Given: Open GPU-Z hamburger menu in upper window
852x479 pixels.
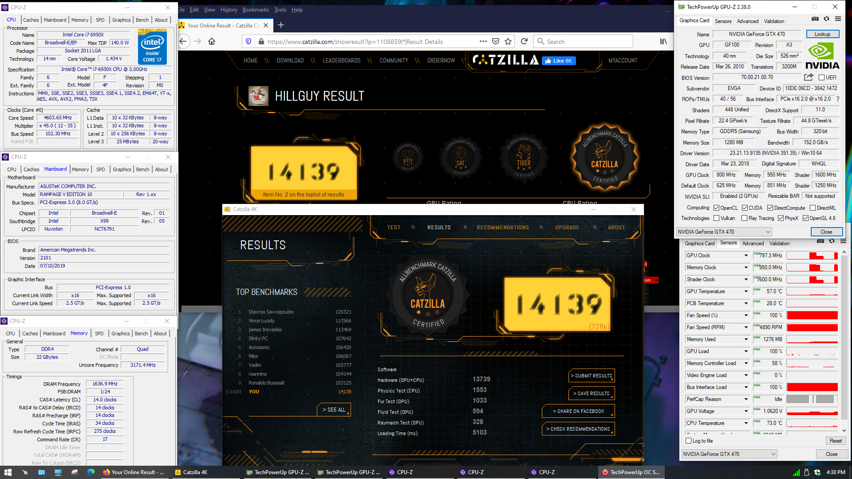Looking at the screenshot, I should click(x=838, y=19).
